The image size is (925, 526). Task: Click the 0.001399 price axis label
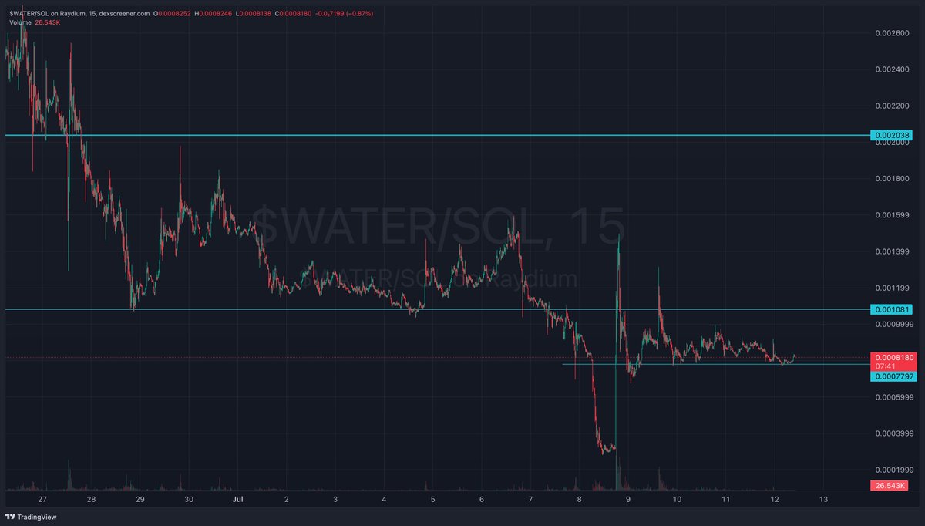(x=893, y=251)
